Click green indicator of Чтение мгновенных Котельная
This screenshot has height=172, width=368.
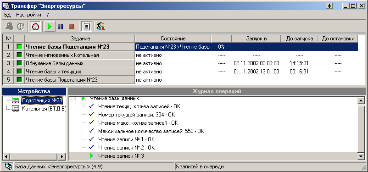click(x=19, y=55)
